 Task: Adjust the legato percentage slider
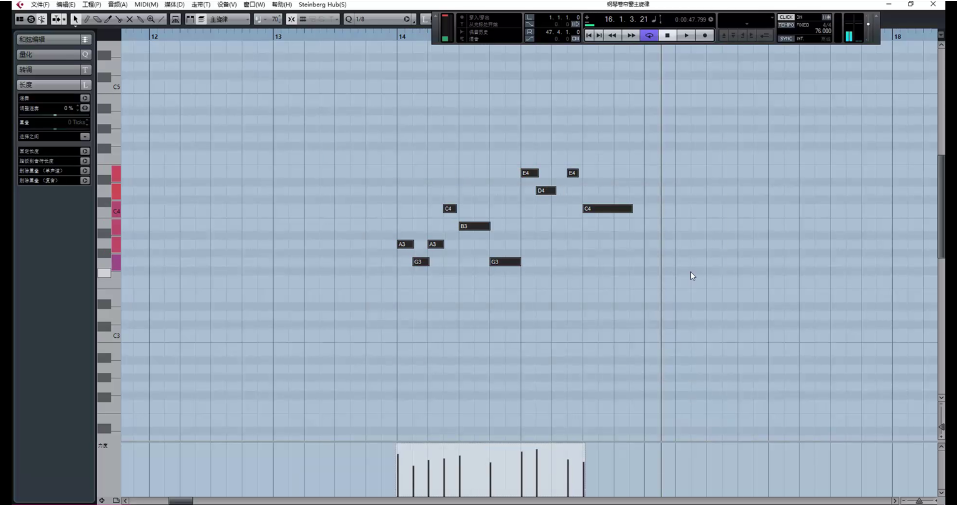(55, 115)
